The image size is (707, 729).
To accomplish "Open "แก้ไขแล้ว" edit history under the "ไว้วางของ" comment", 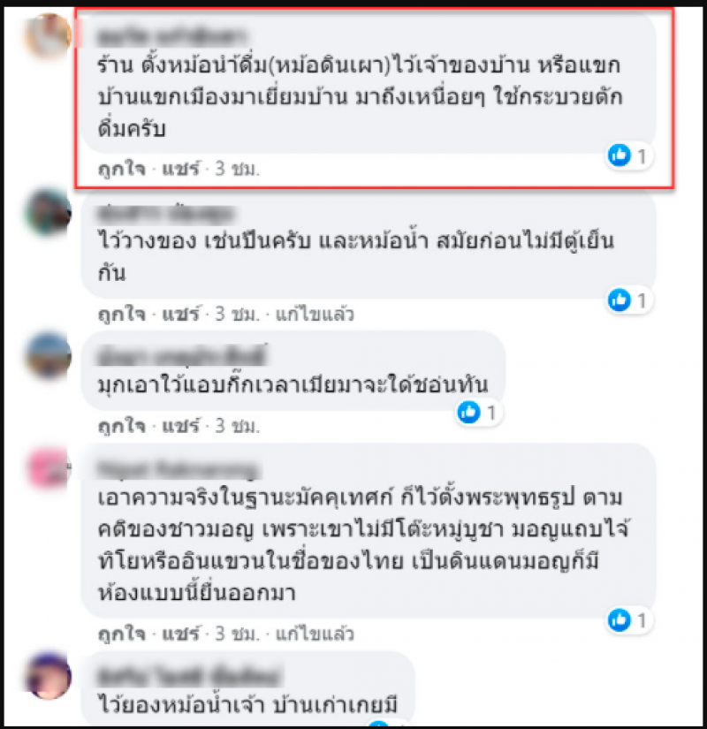I will click(315, 315).
